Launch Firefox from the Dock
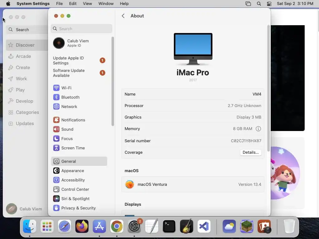 [82, 226]
